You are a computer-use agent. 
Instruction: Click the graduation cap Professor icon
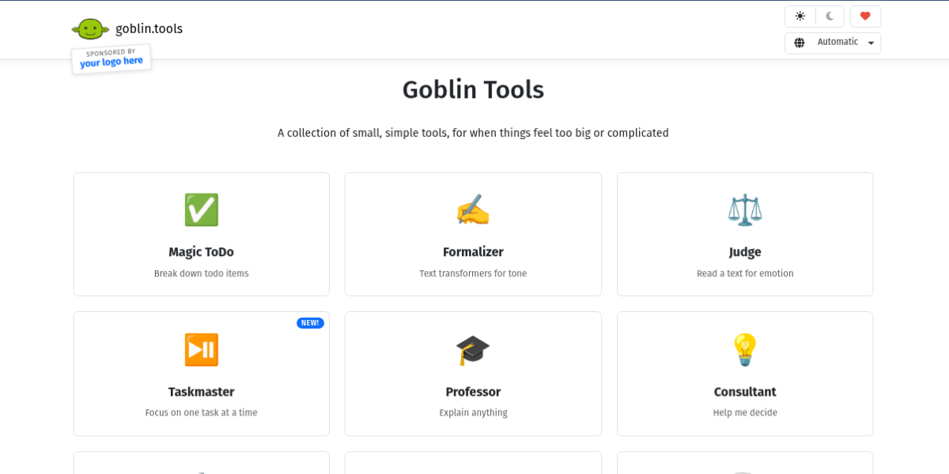[473, 349]
